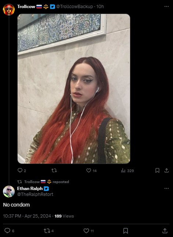
Task: Share Trollcow's photo post
Action: click(x=166, y=171)
